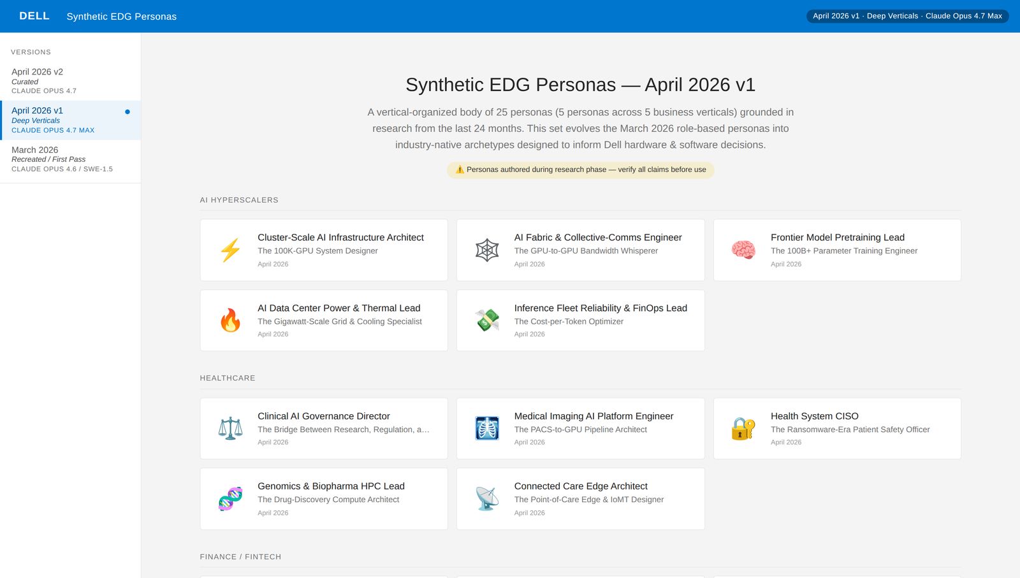The width and height of the screenshot is (1020, 578).
Task: Select the locked-key icon on Health System CISO card
Action: [744, 428]
